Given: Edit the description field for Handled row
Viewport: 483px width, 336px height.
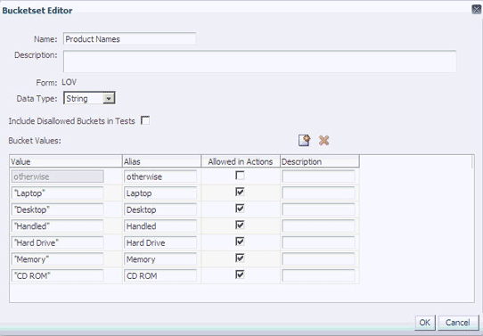Looking at the screenshot, I should 318,226.
